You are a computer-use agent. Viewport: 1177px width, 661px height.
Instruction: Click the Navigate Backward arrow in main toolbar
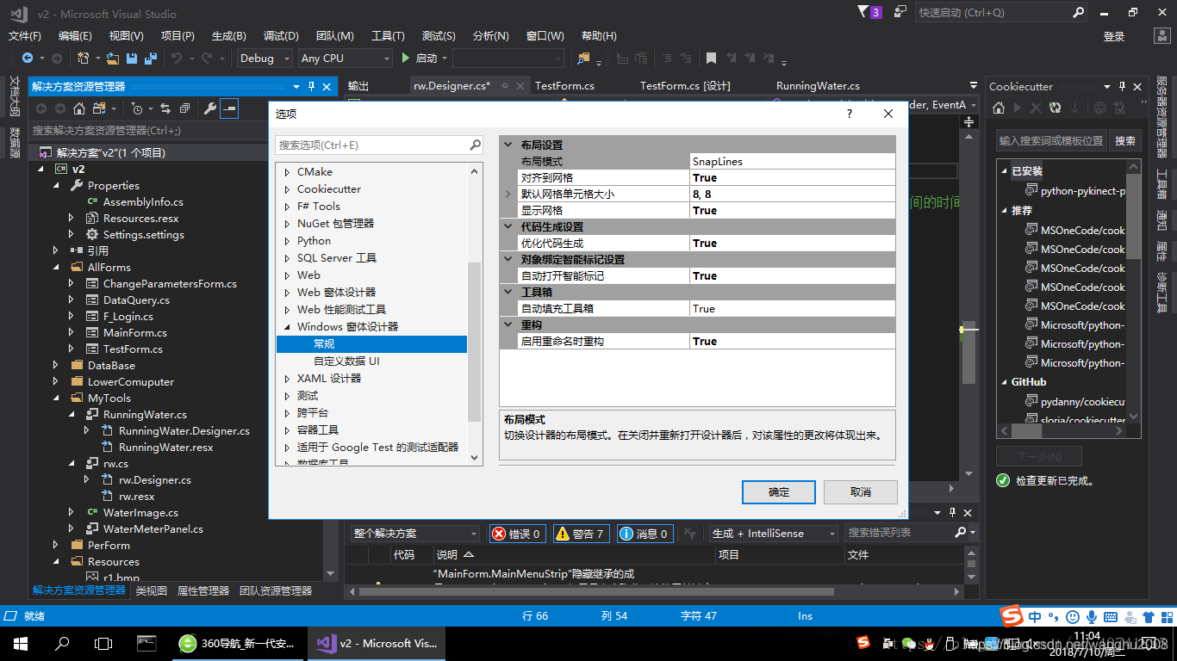(x=28, y=58)
